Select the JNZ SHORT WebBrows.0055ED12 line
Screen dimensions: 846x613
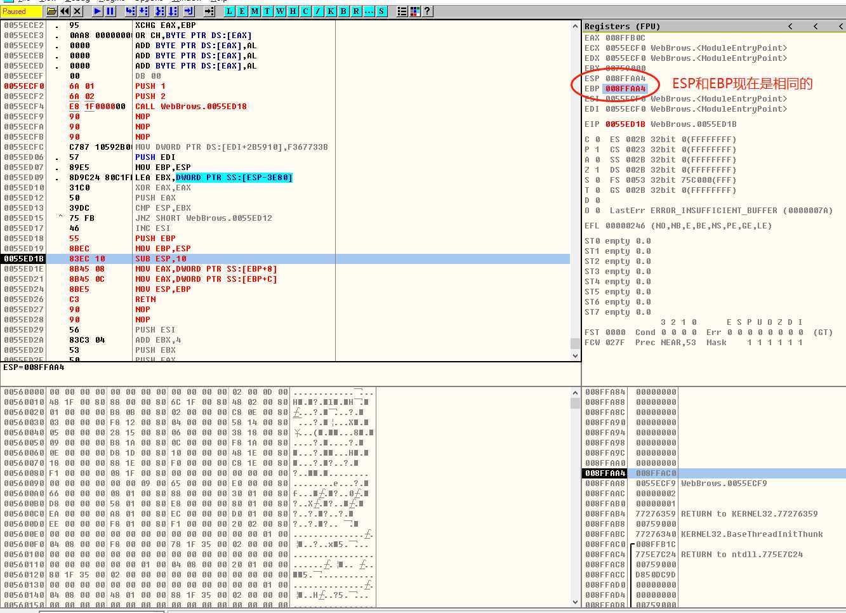pyautogui.click(x=286, y=218)
